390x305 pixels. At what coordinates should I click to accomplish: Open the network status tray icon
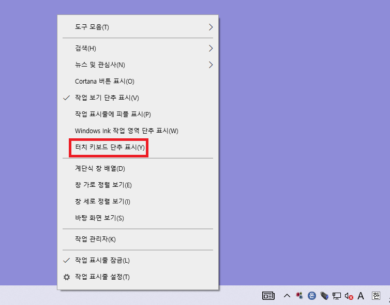337,296
